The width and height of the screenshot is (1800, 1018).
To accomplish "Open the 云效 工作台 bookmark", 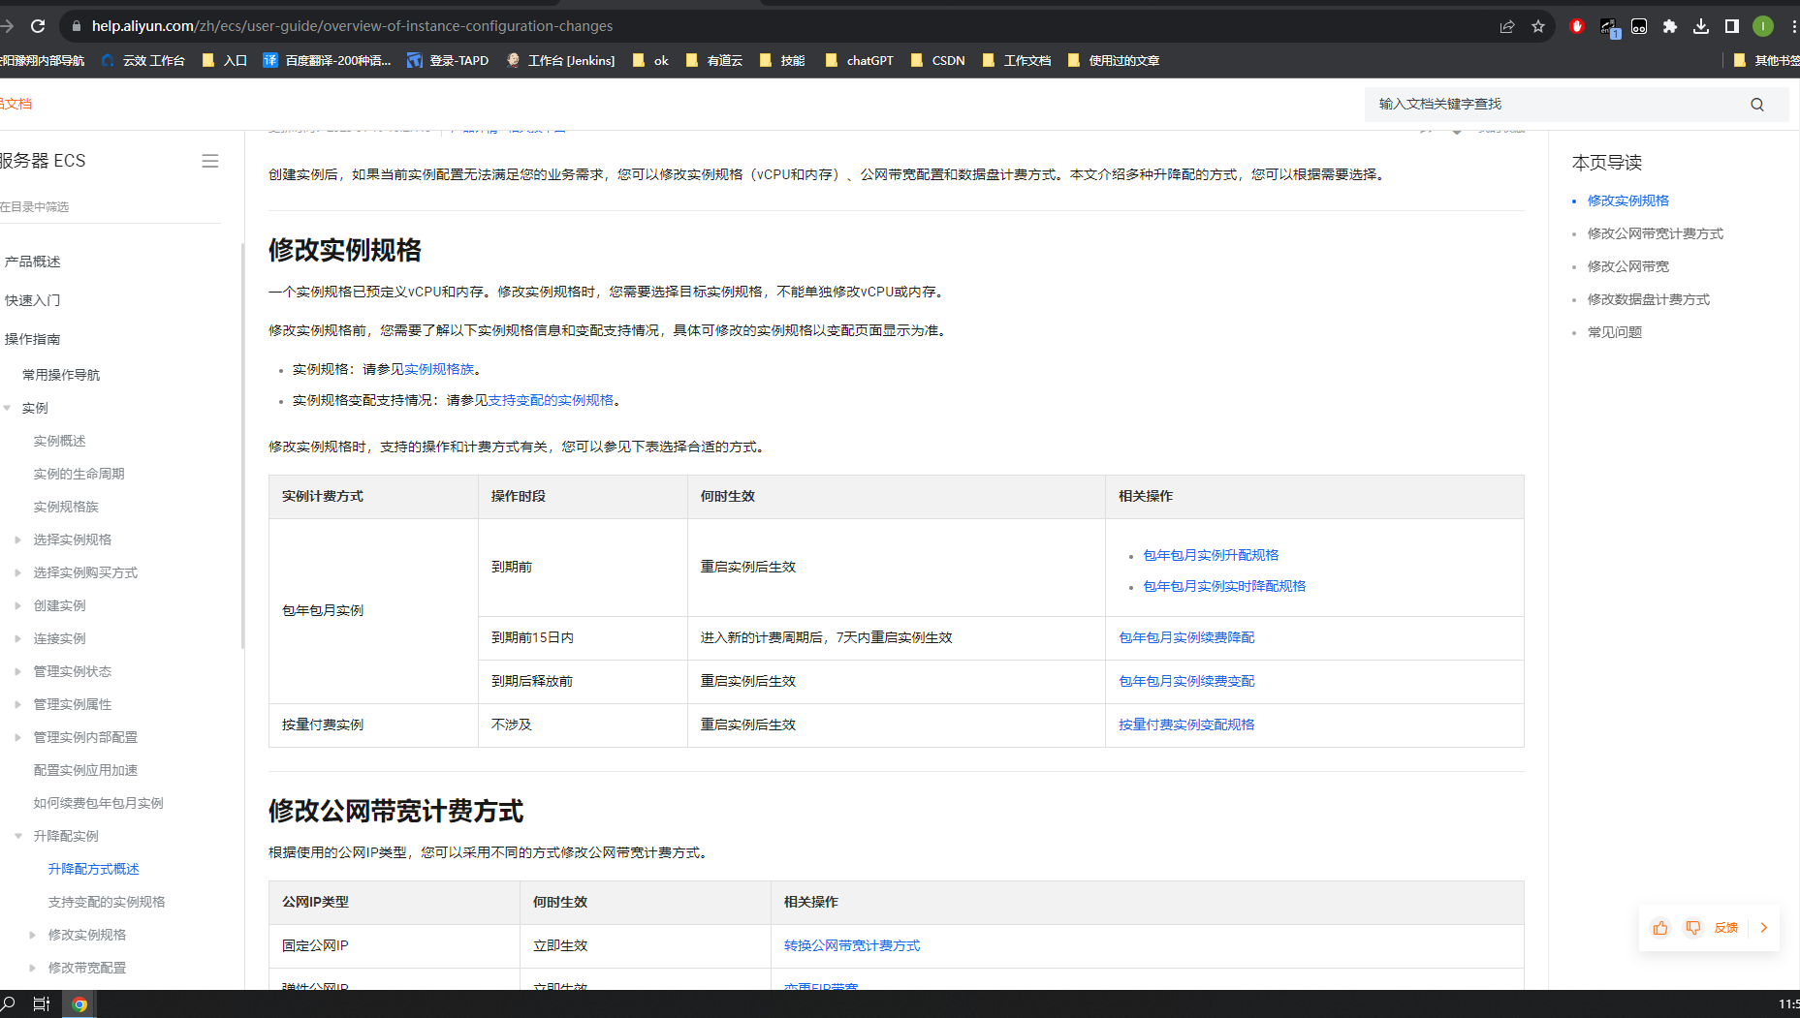I will (142, 60).
